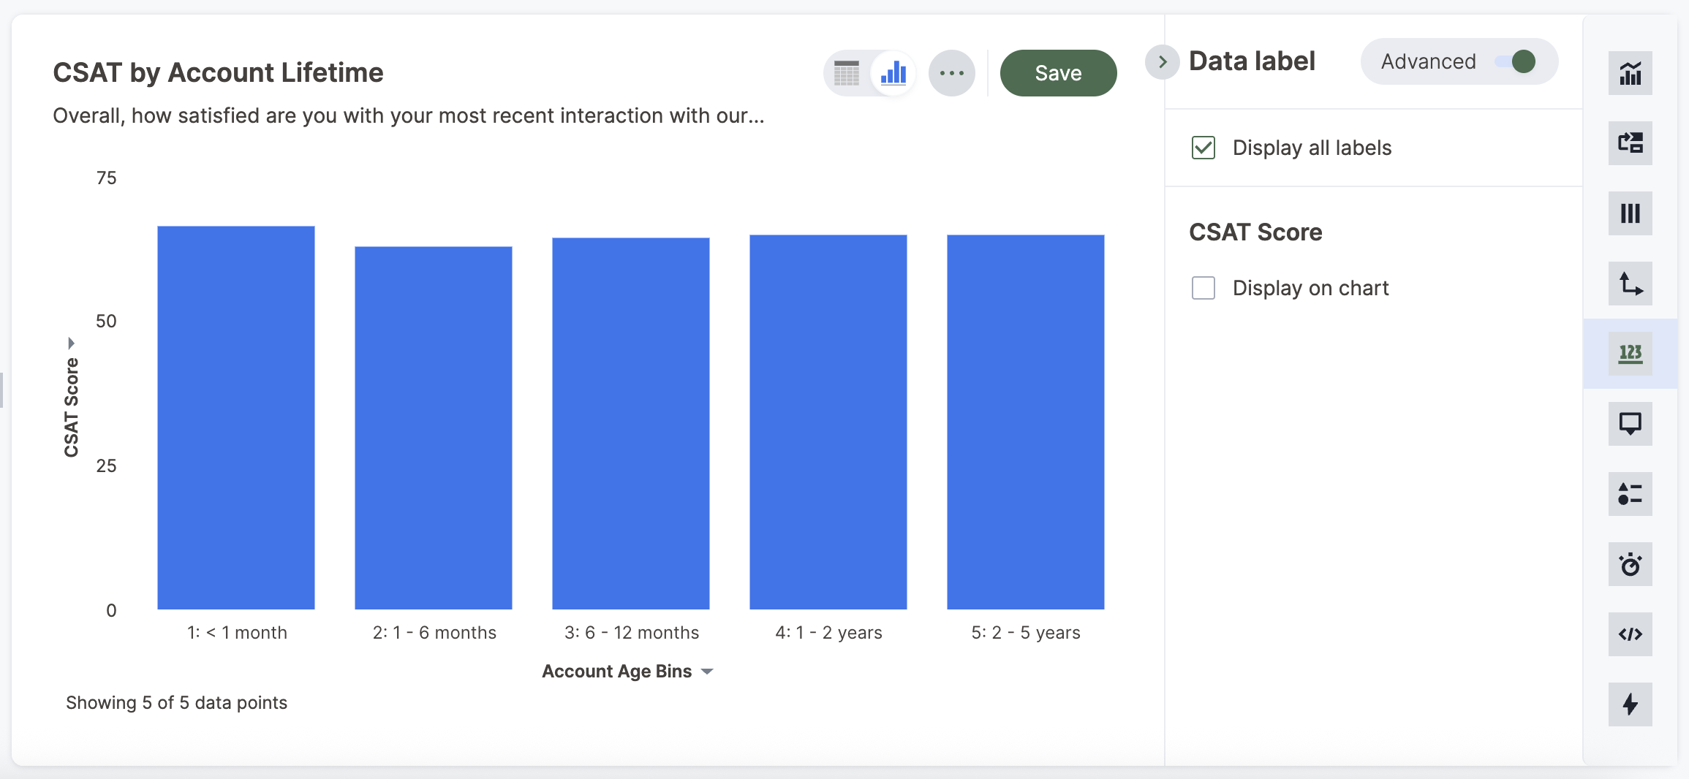Image resolution: width=1689 pixels, height=779 pixels.
Task: Open the chart type sidebar icon
Action: click(1630, 73)
